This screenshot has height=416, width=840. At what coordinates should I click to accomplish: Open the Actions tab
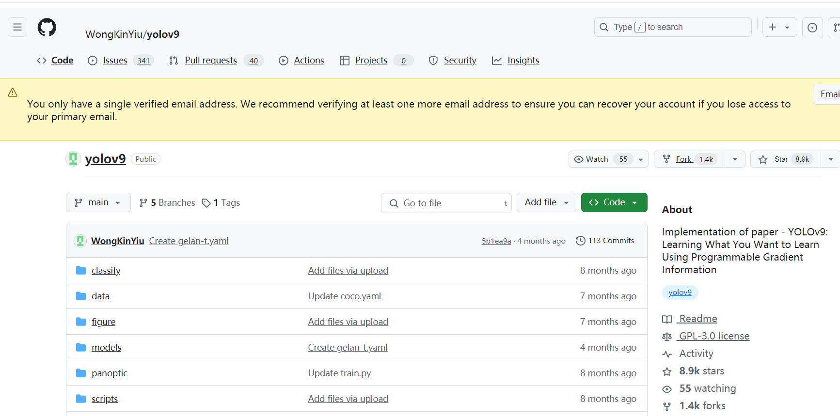[x=301, y=61]
